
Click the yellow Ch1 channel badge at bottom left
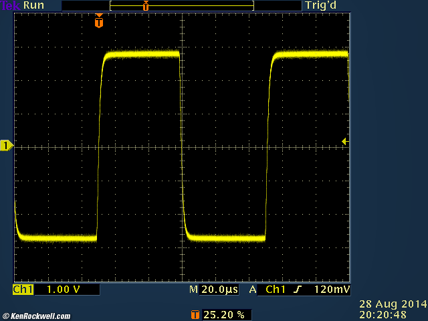click(23, 290)
